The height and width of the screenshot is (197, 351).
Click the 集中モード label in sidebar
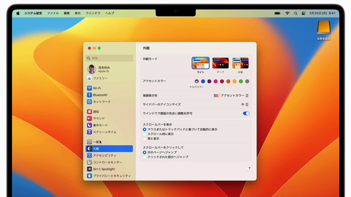click(x=100, y=125)
